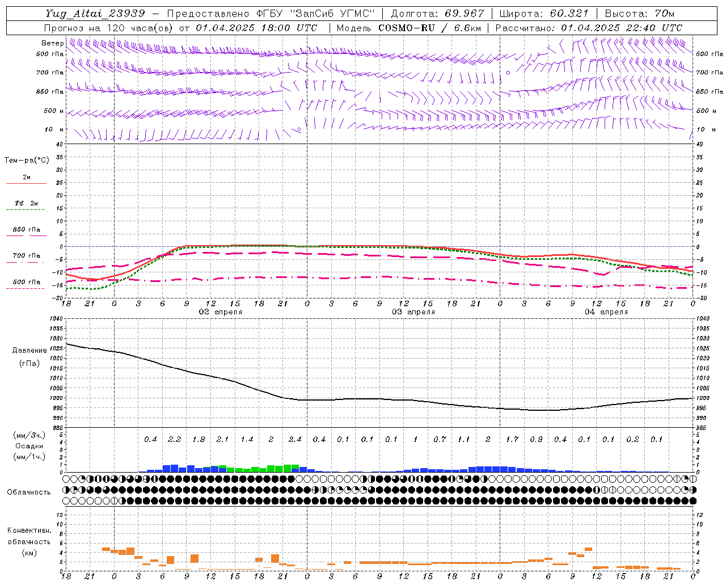Click the (мм/3ч.) precipitation unit label
726x581 pixels.
click(x=29, y=435)
